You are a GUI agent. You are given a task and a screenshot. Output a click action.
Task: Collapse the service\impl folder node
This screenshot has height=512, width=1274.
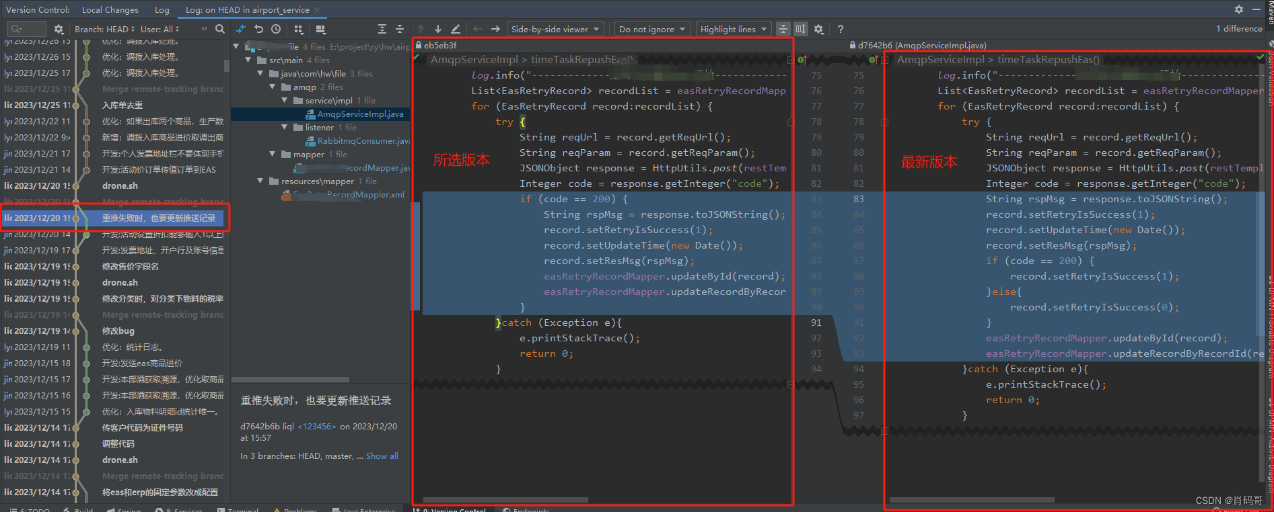[285, 101]
